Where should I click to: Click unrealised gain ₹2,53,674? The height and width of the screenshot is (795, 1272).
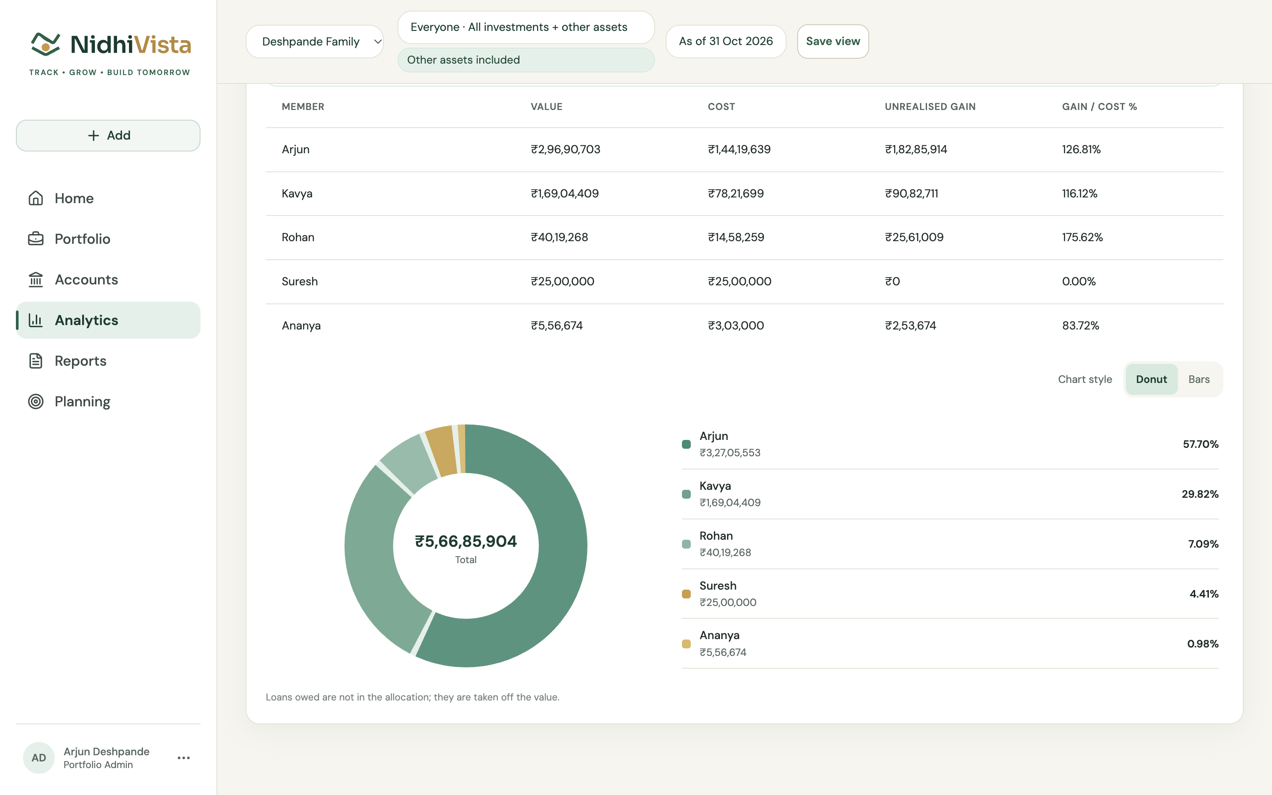(x=910, y=326)
